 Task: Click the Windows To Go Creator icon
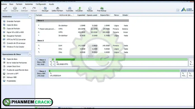point(4,47)
